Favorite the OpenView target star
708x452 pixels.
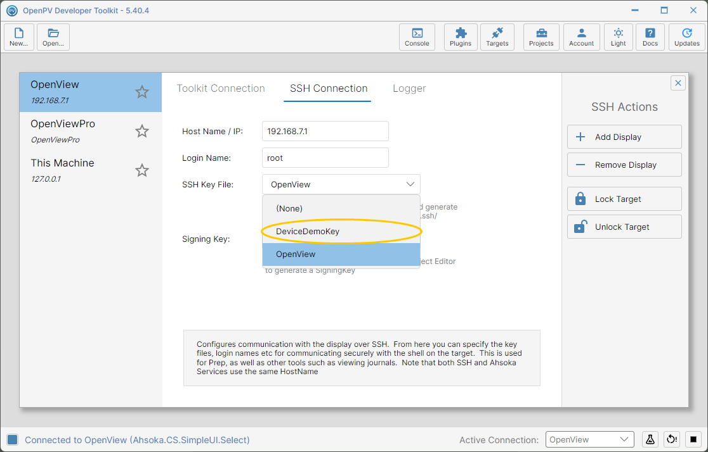pos(142,92)
